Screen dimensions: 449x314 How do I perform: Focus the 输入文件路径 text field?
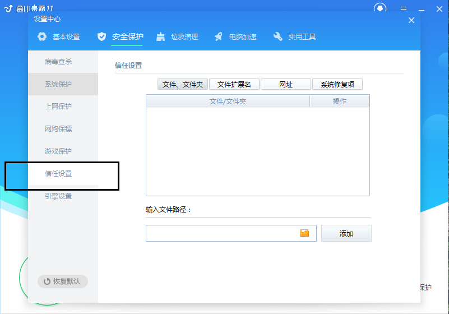[x=221, y=233]
